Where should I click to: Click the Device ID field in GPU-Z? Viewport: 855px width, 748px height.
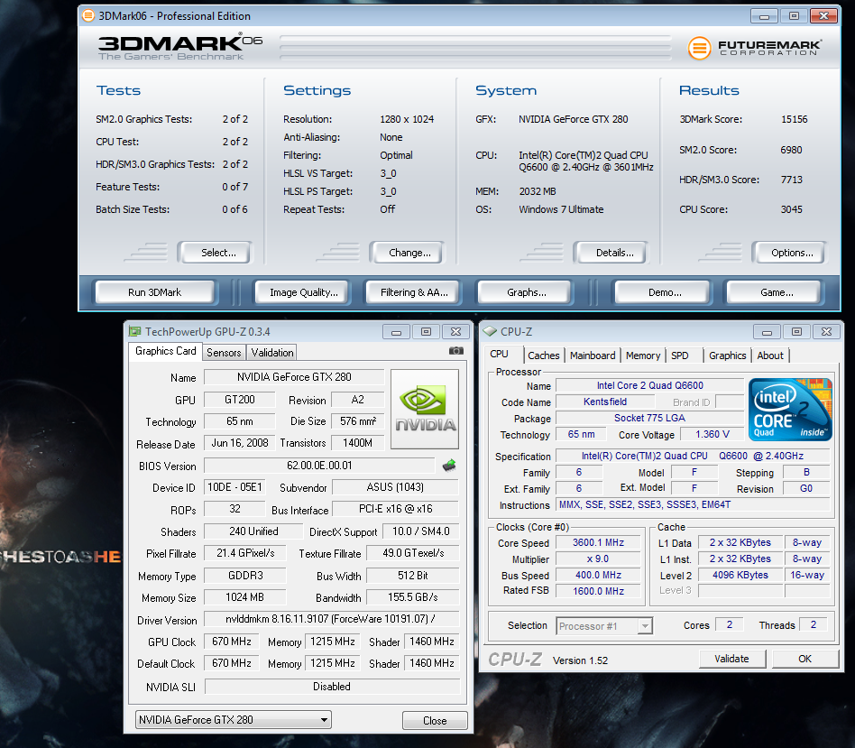(x=234, y=486)
